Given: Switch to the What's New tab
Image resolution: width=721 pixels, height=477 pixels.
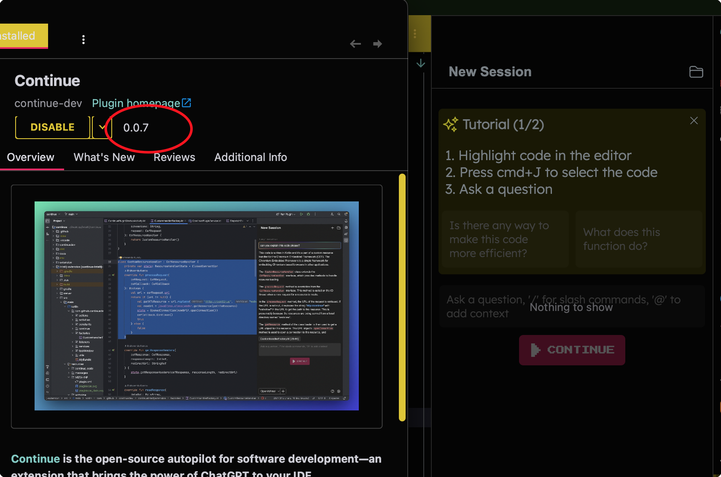Looking at the screenshot, I should pyautogui.click(x=104, y=157).
